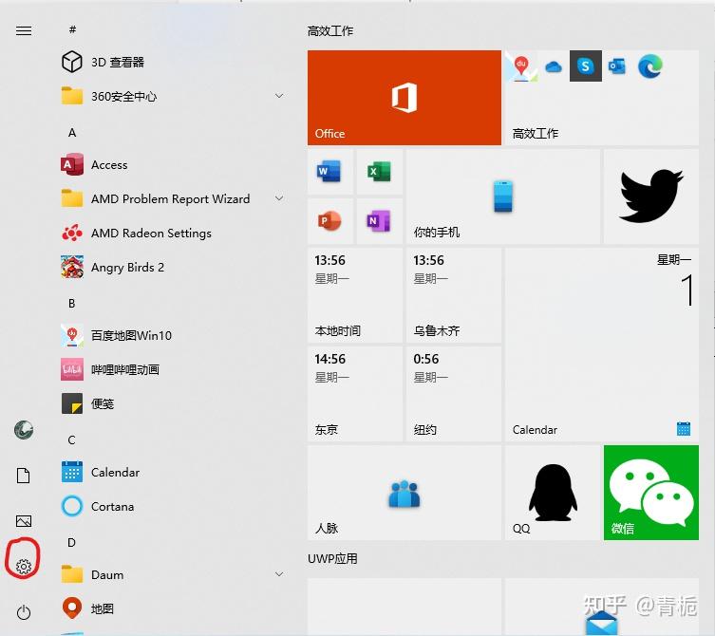The image size is (715, 636).
Task: Open the Word tile
Action: 330,172
